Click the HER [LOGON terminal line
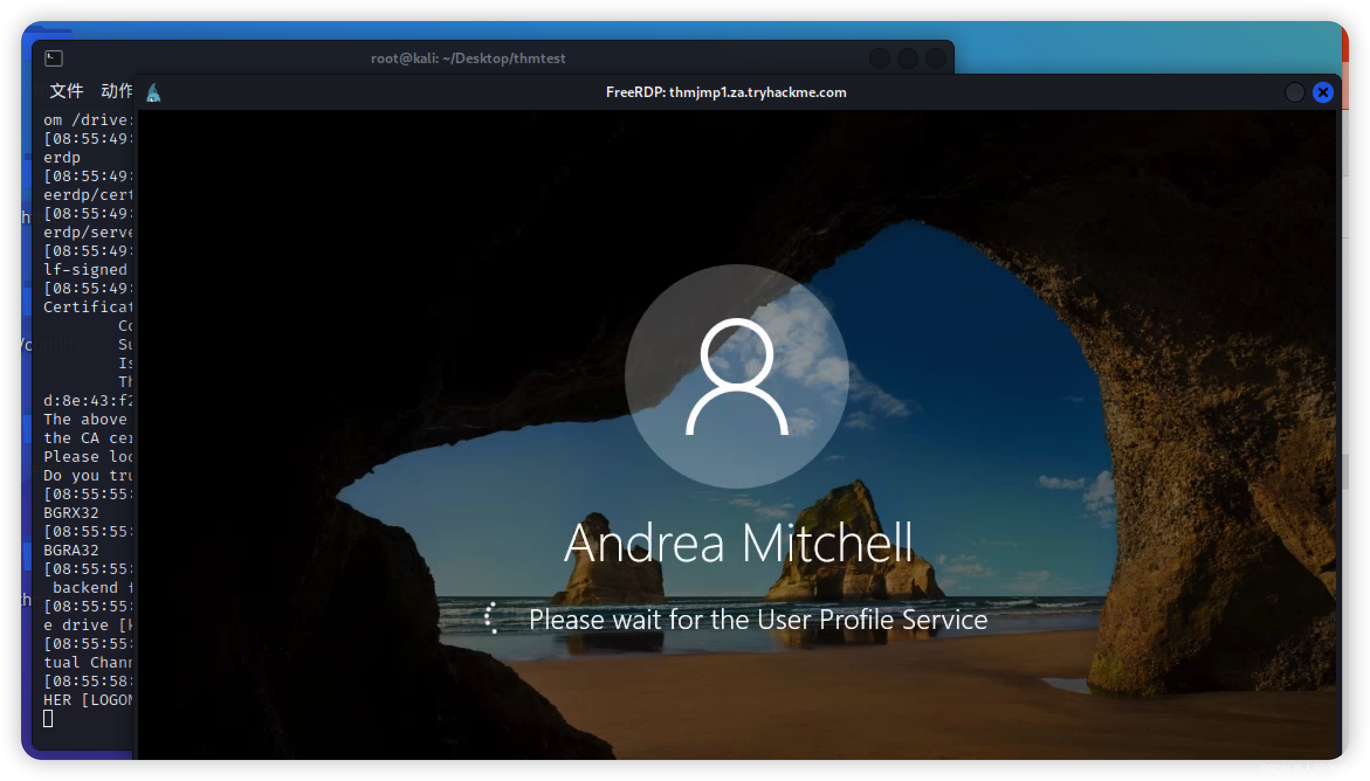Viewport: 1370px width, 781px height. tap(88, 700)
